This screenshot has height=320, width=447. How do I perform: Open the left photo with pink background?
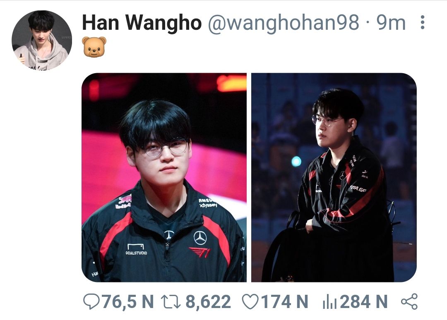[164, 177]
